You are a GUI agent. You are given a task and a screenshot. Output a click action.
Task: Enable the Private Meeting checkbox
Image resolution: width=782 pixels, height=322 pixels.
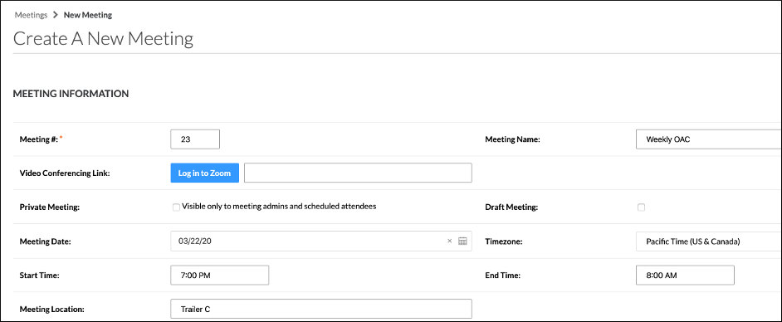point(176,207)
